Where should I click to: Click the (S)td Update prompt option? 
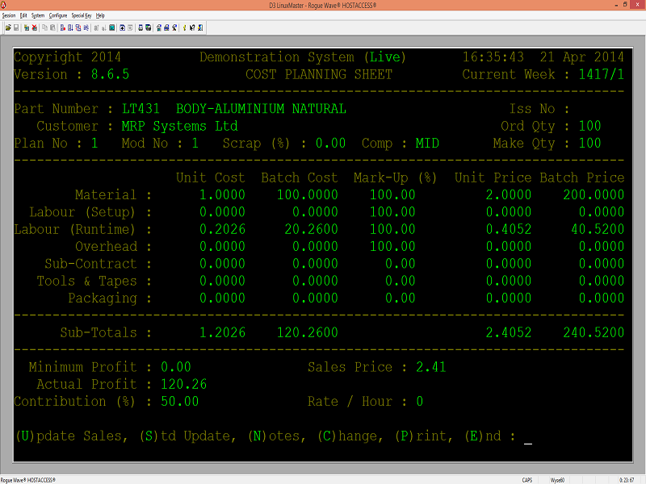pyautogui.click(x=187, y=436)
